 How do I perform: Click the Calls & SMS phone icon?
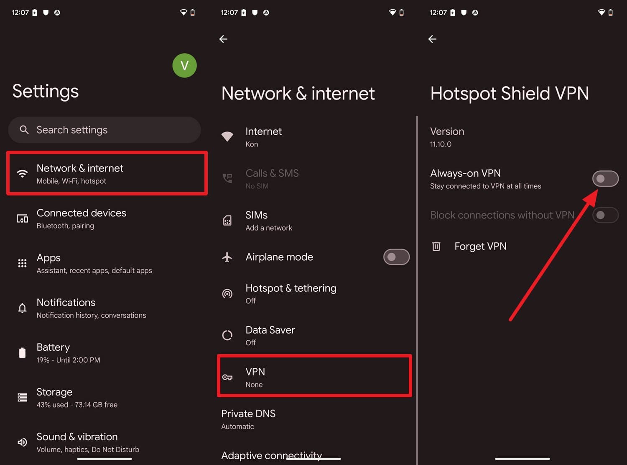point(227,179)
